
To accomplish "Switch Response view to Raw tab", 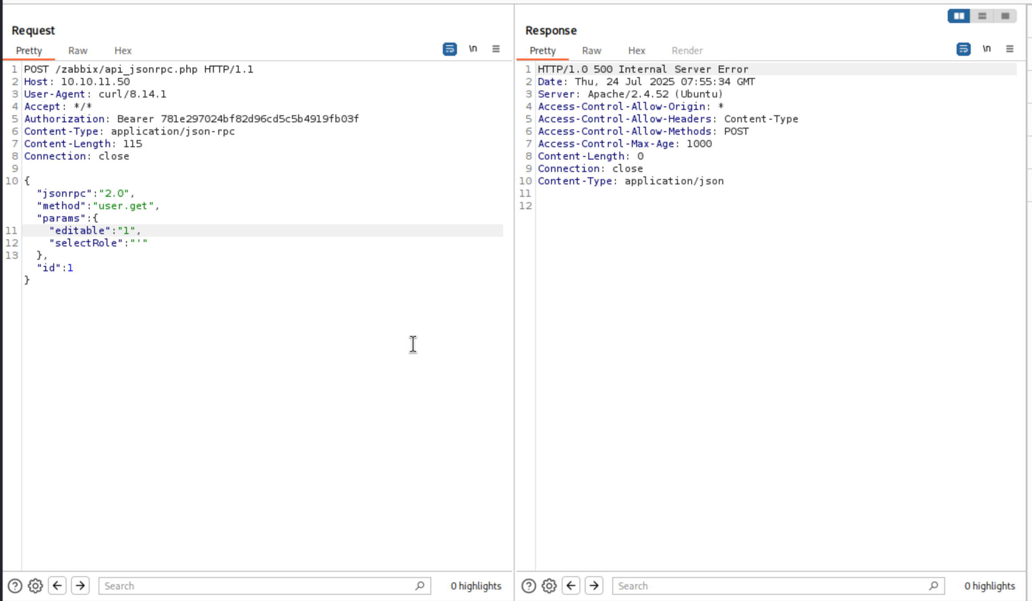I will [x=591, y=51].
